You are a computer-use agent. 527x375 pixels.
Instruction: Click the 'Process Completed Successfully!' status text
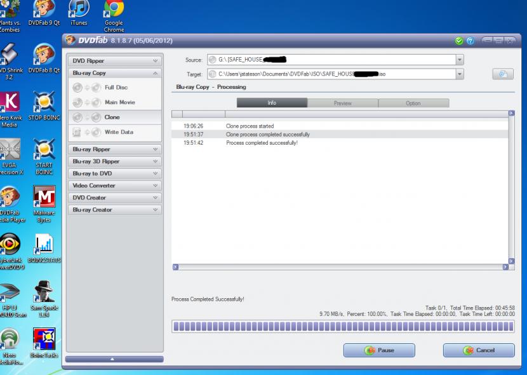(x=208, y=299)
